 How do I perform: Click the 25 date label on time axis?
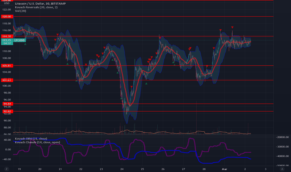tap(142, 169)
